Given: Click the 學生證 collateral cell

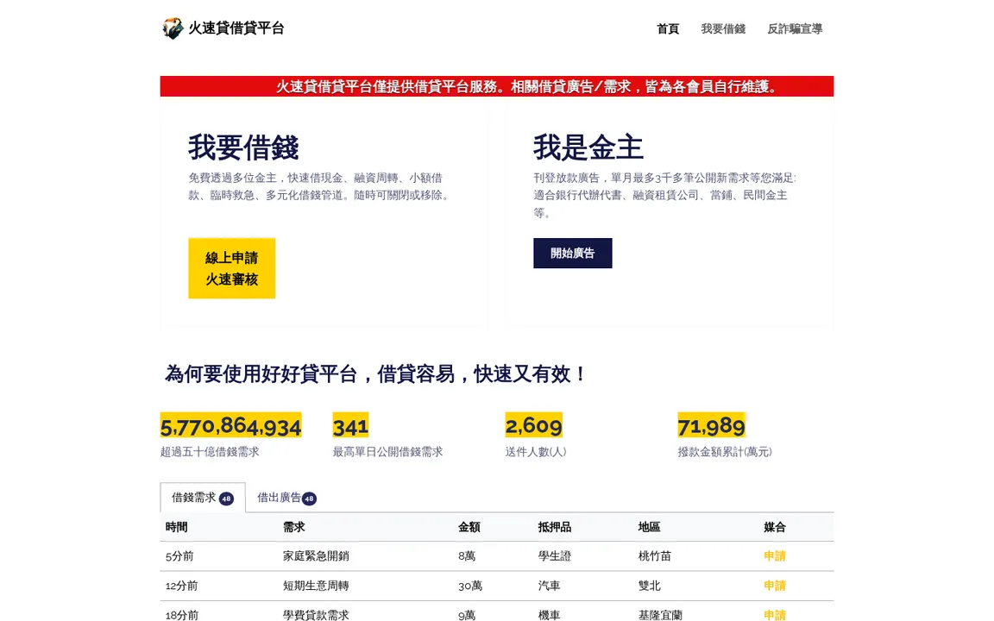Looking at the screenshot, I should coord(554,555).
